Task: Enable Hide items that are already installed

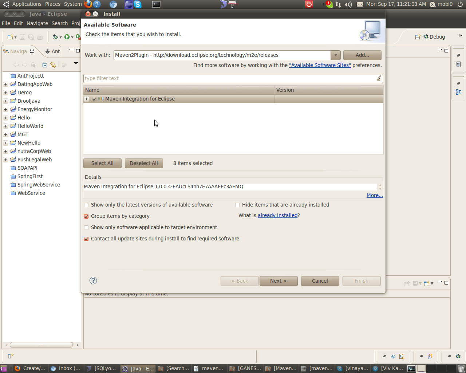Action: click(x=237, y=205)
